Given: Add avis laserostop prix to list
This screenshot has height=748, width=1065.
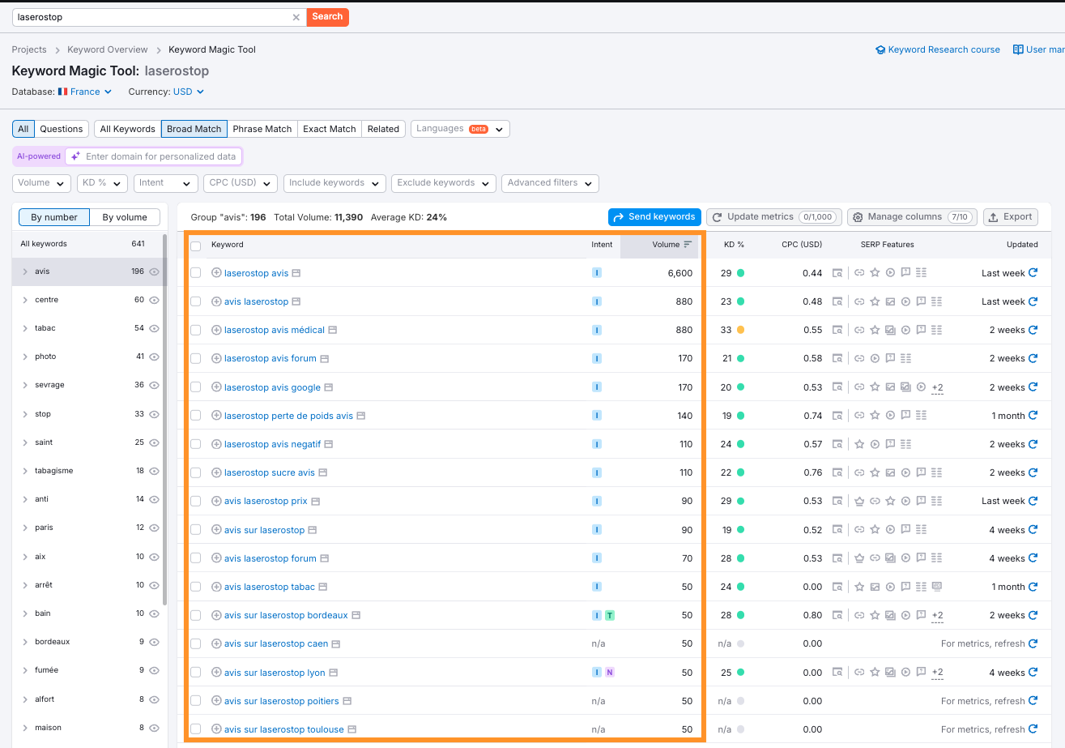Looking at the screenshot, I should click(216, 501).
